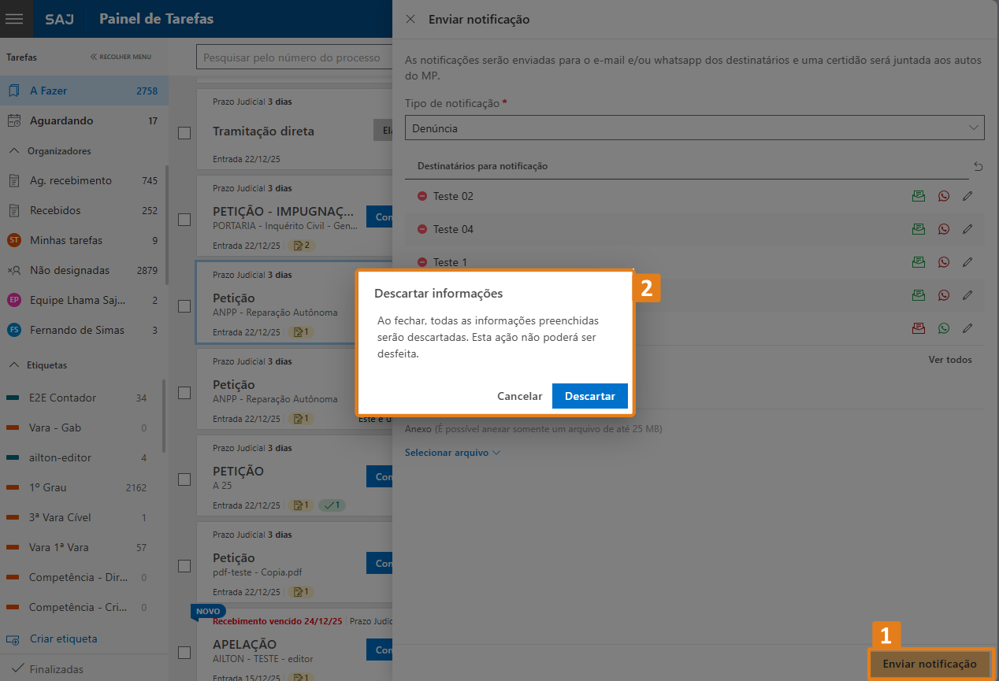Click the email icon for Teste 04
The width and height of the screenshot is (999, 681).
click(918, 229)
